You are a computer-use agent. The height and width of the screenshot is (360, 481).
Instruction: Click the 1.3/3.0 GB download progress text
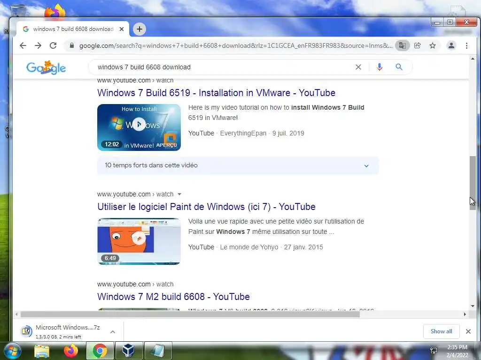point(58,337)
